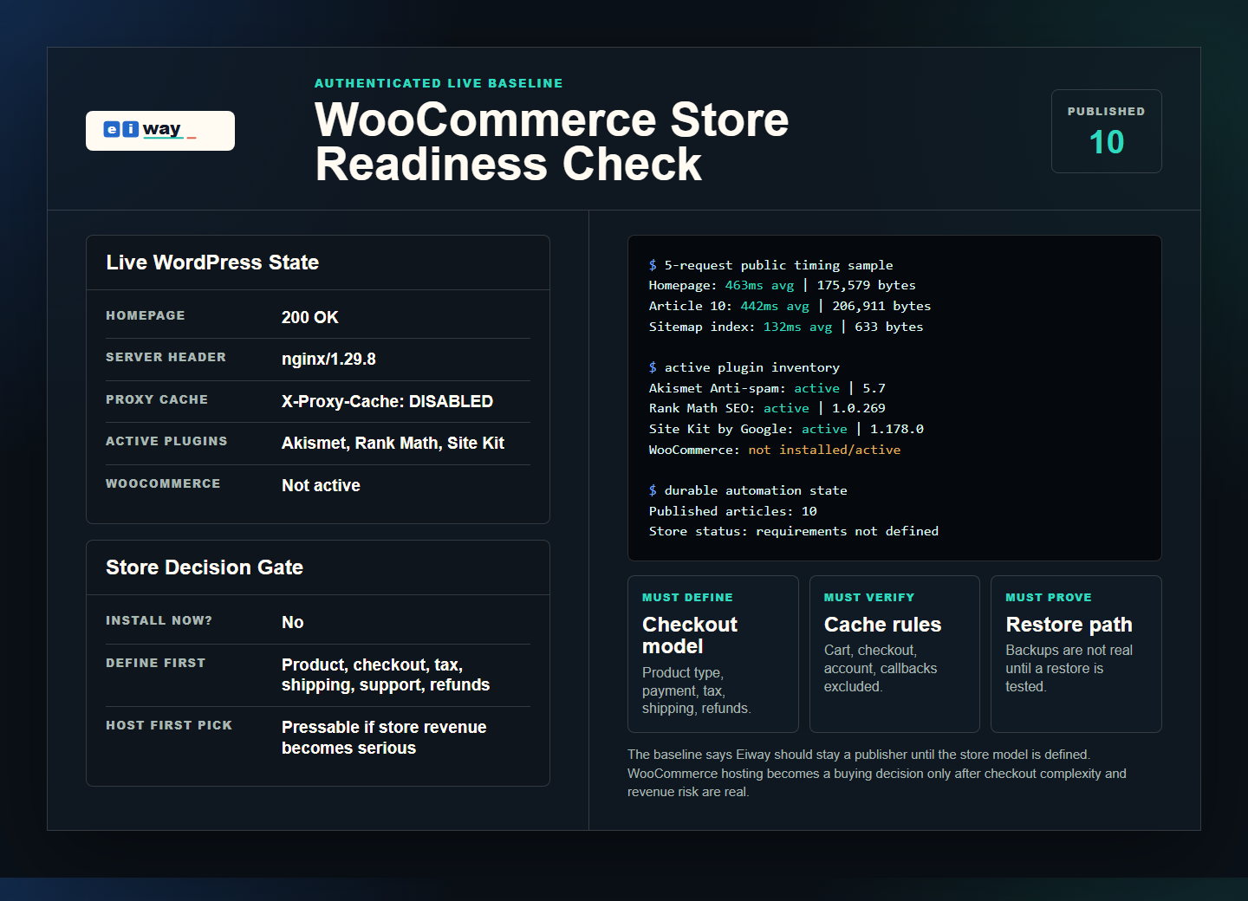This screenshot has width=1248, height=901.
Task: Select the 'Article 10: 442ms avg' terminal line
Action: click(790, 306)
